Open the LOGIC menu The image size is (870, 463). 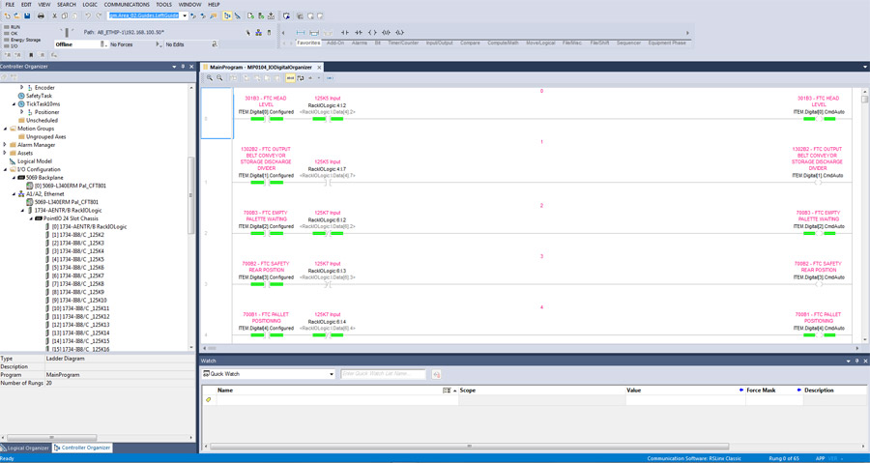90,5
